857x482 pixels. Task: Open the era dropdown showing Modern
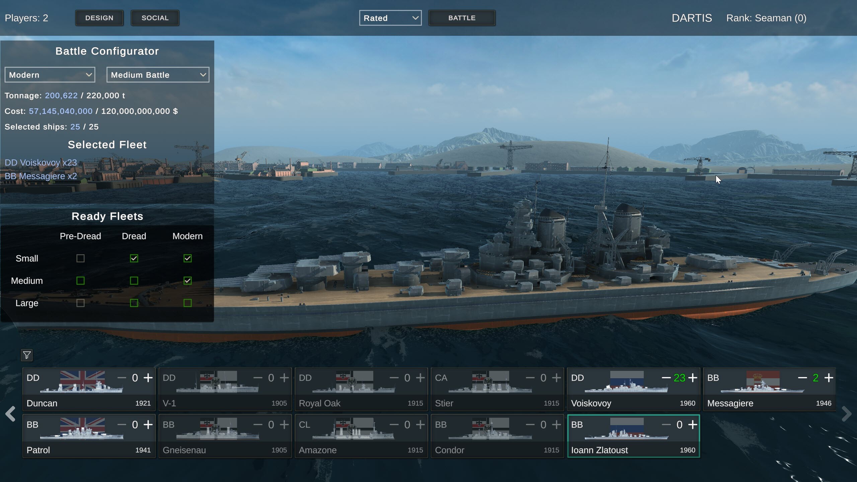(x=50, y=74)
